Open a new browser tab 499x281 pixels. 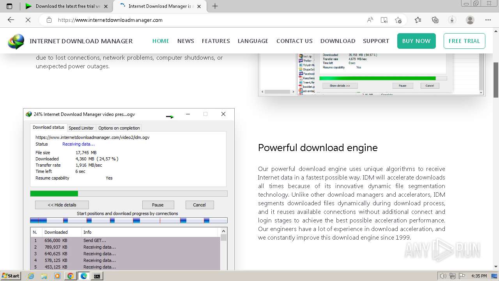215,6
